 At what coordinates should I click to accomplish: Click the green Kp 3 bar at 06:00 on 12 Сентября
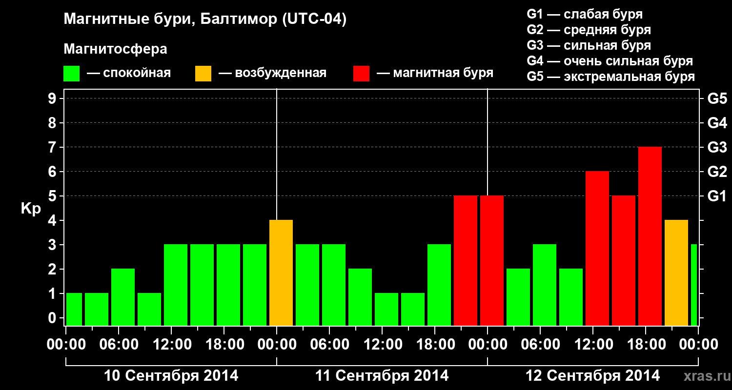point(545,285)
